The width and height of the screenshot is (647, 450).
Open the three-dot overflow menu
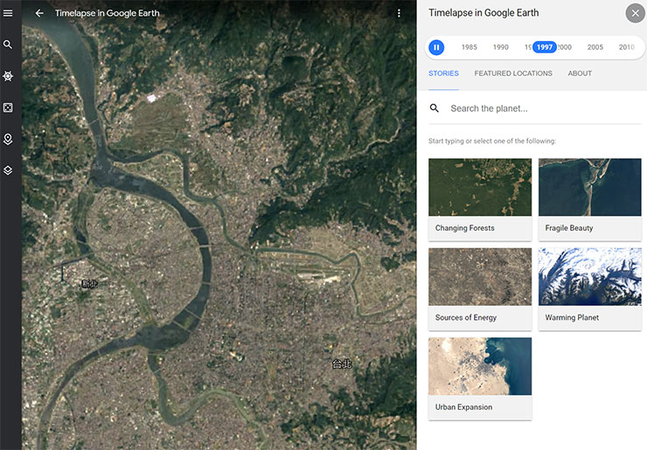click(x=399, y=13)
